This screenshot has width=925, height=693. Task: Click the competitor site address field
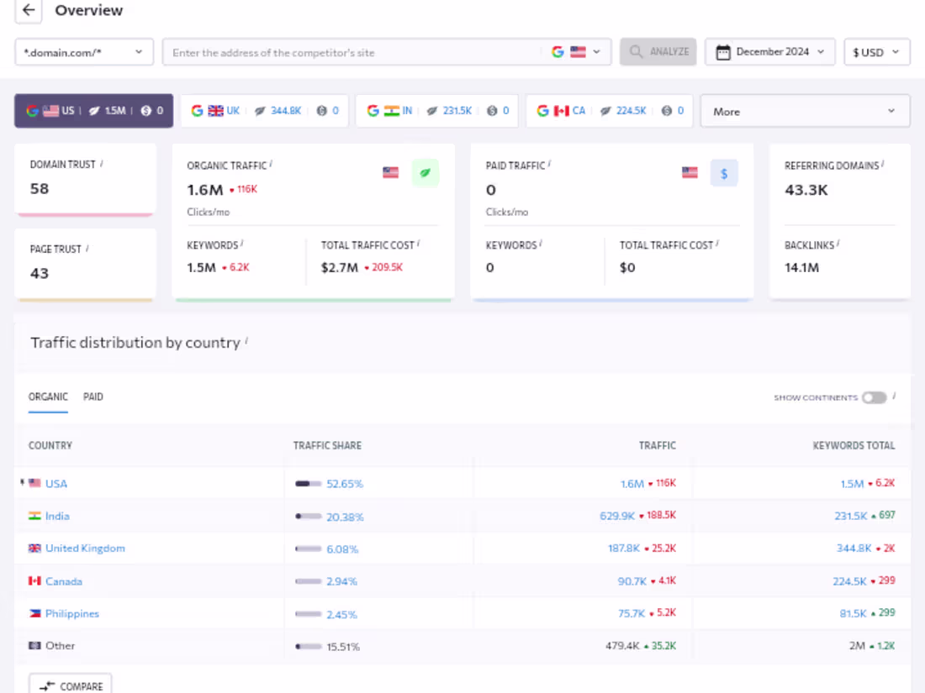click(x=353, y=52)
